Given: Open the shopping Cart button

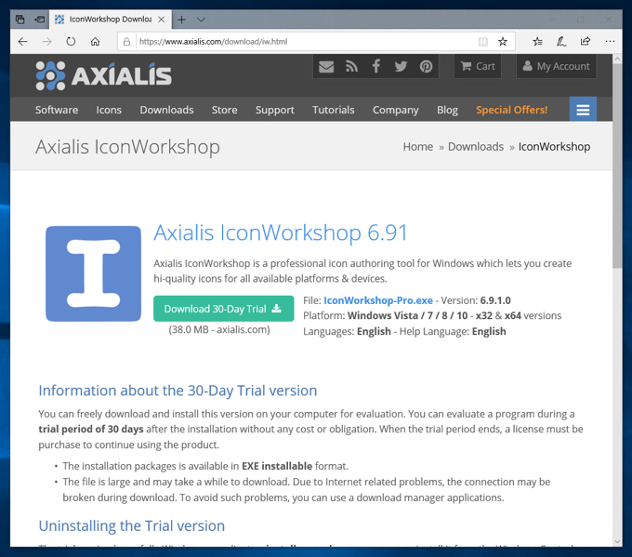Looking at the screenshot, I should 478,67.
